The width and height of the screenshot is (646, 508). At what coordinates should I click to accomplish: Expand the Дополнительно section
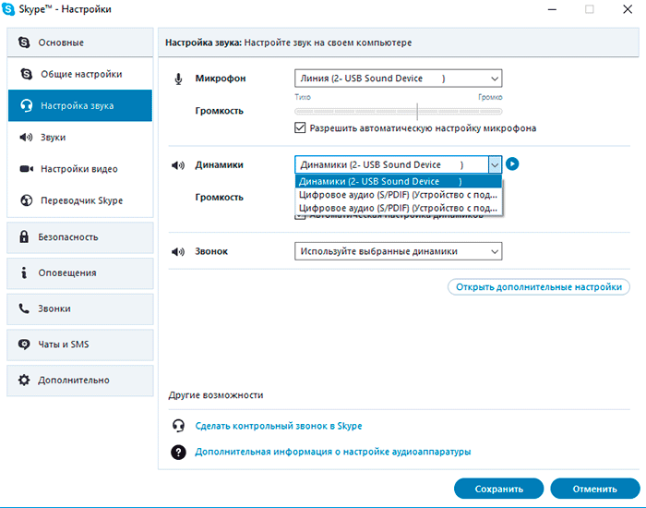tap(80, 381)
